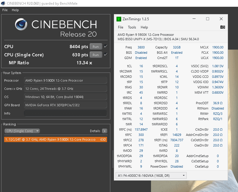The image size is (238, 192).
Task: Click the VDDG IOD value 0.9474V
Action: point(218,82)
